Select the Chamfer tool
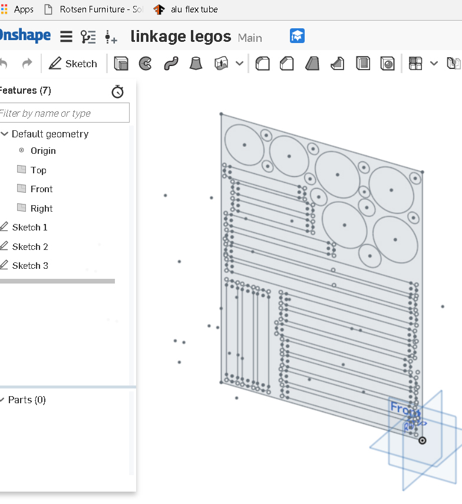This screenshot has height=504, width=462. [287, 63]
